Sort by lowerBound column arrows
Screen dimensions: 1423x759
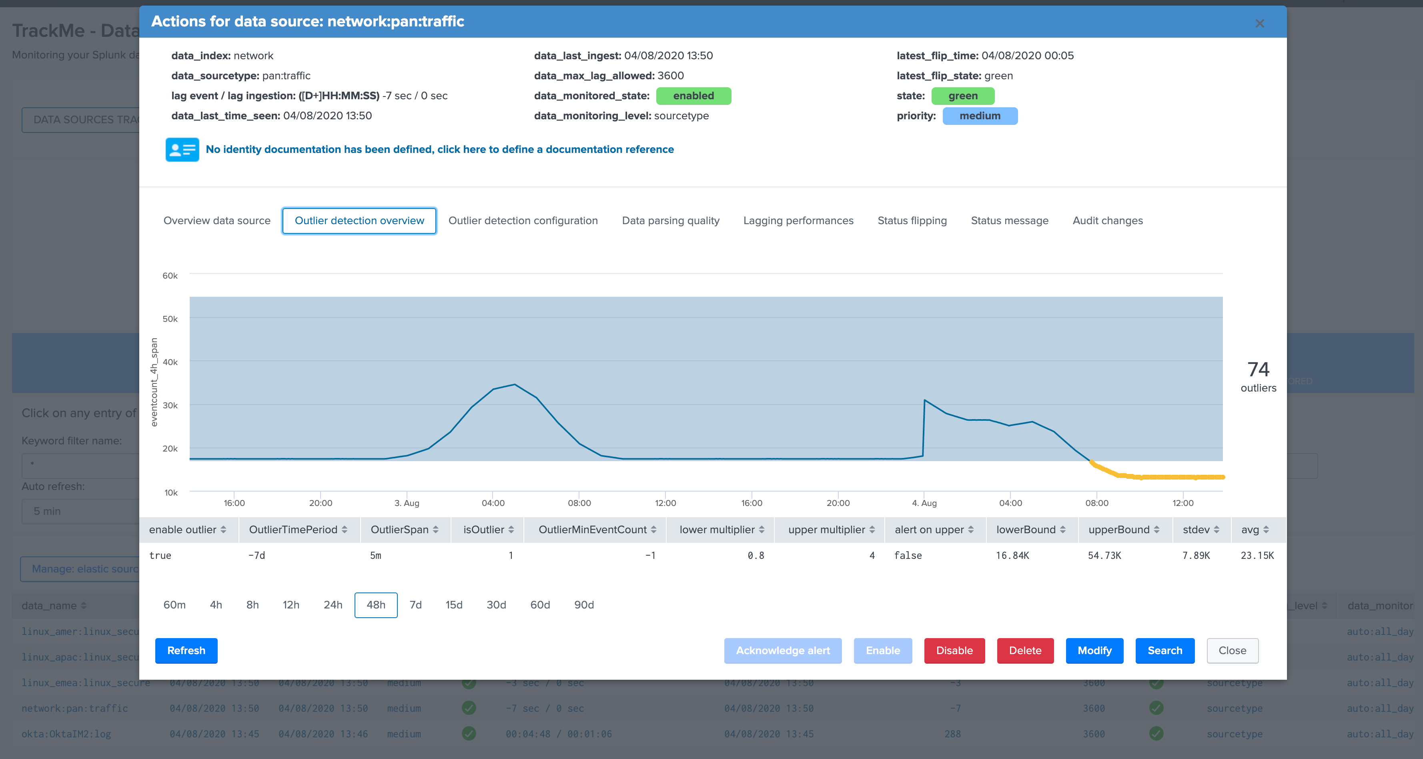tap(1062, 530)
